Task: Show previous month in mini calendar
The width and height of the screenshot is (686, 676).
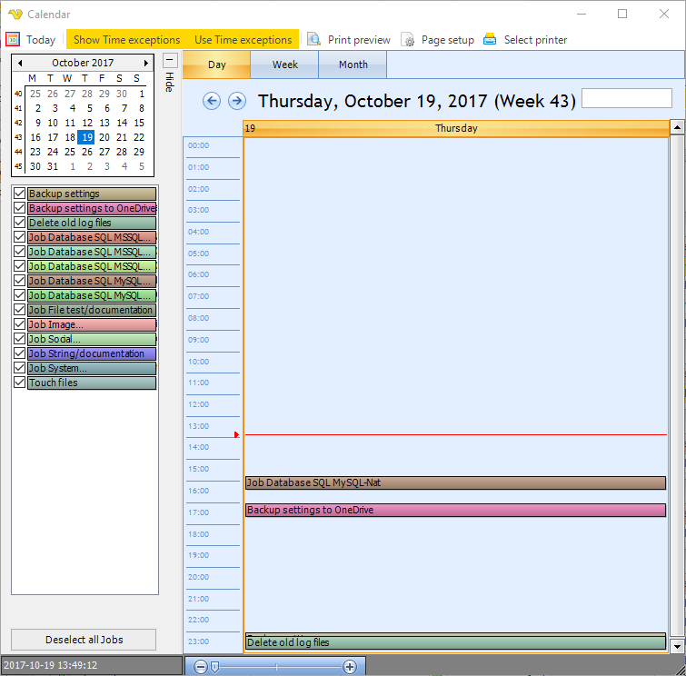Action: (20, 63)
